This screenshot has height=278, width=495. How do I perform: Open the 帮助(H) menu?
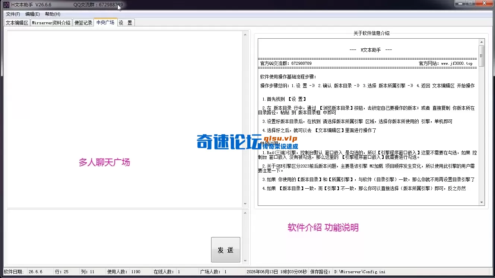click(x=53, y=14)
